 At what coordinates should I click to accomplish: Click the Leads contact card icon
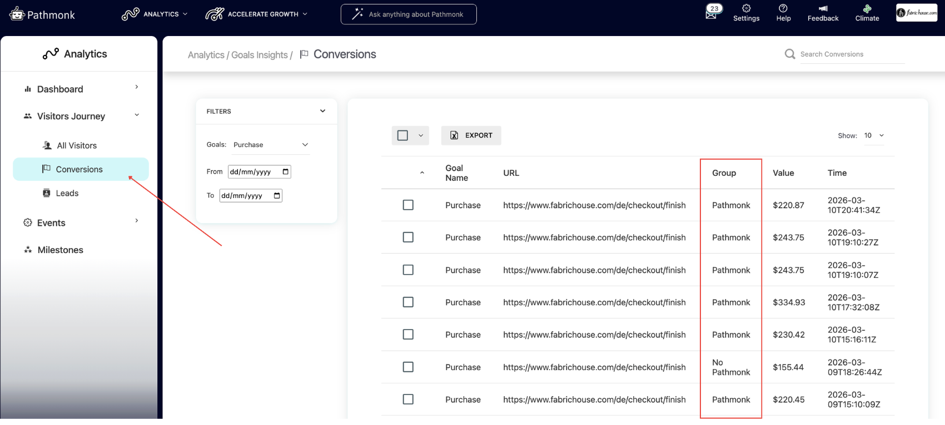(47, 193)
